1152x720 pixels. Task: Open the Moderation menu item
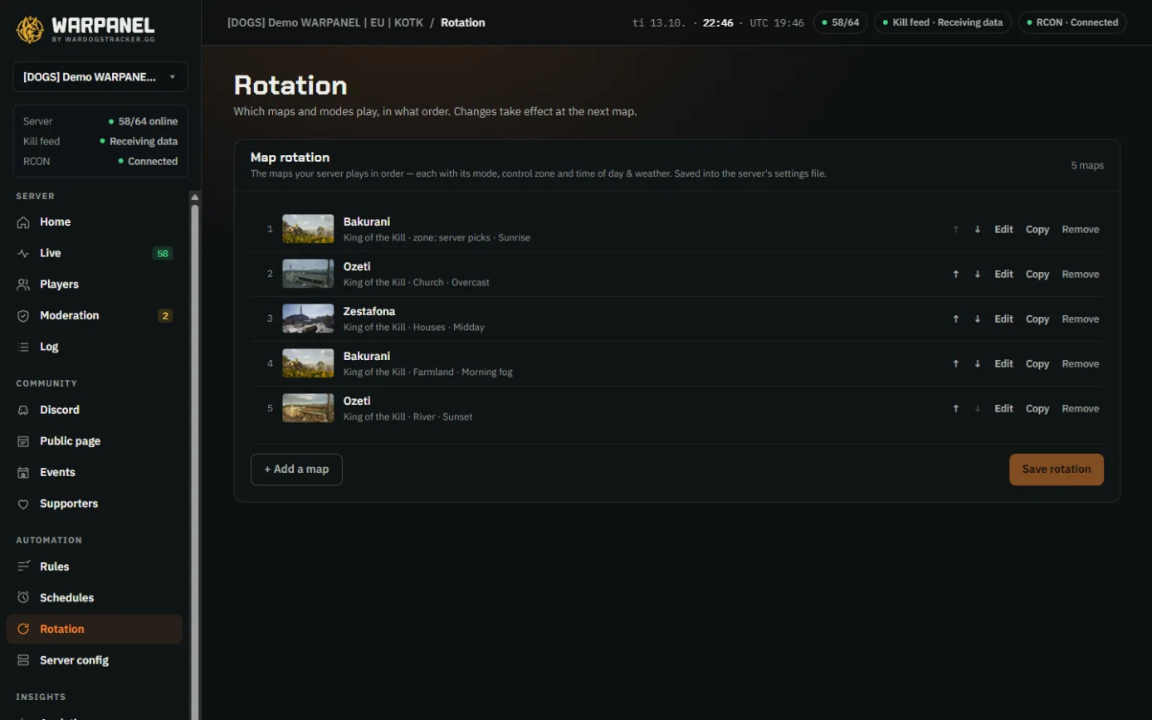[95, 316]
